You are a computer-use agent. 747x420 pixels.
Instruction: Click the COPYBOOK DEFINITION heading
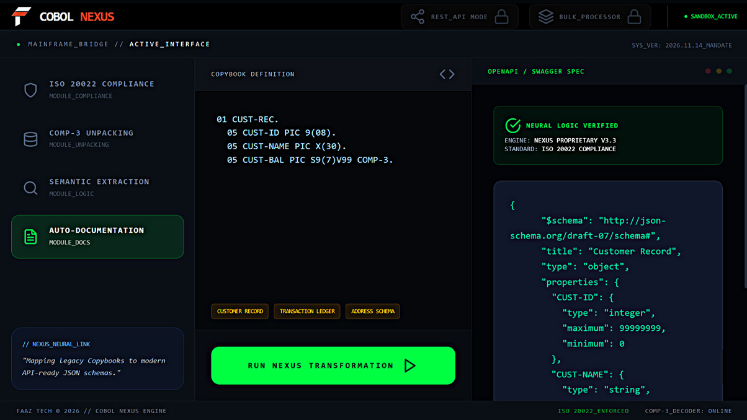pos(253,74)
